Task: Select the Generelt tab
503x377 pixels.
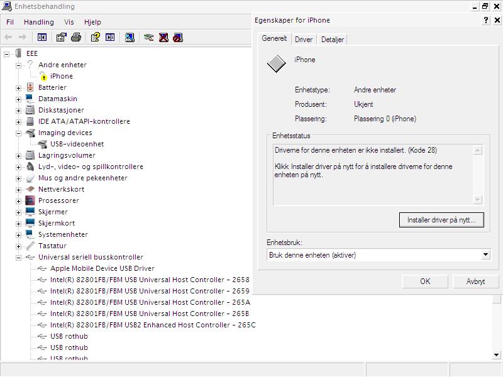Action: tap(274, 38)
